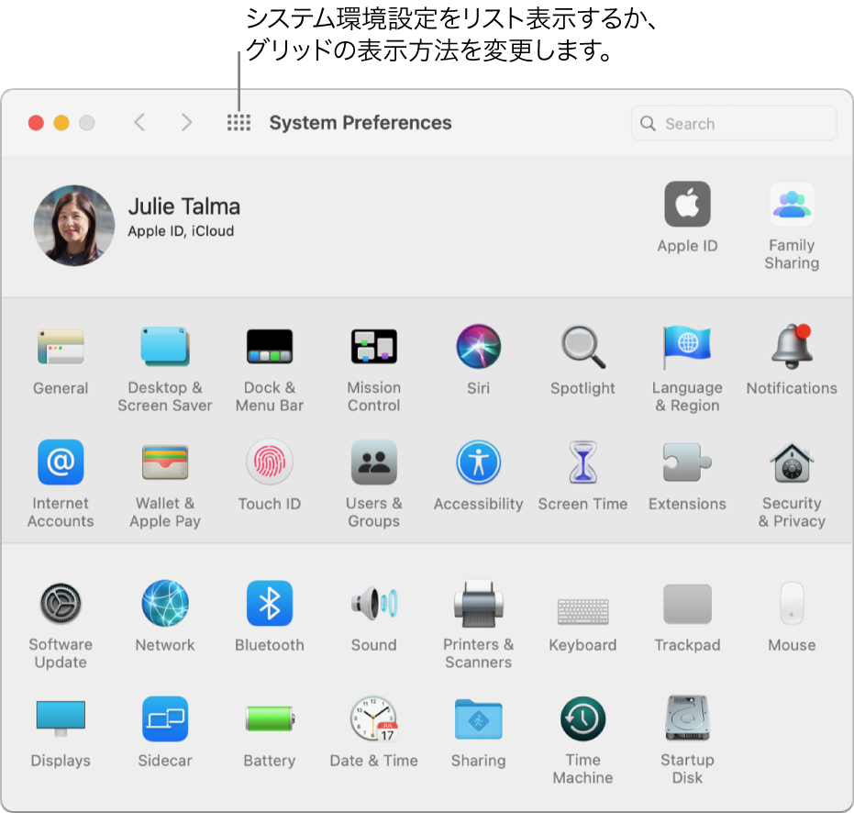Open Screen Time preferences

point(582,462)
